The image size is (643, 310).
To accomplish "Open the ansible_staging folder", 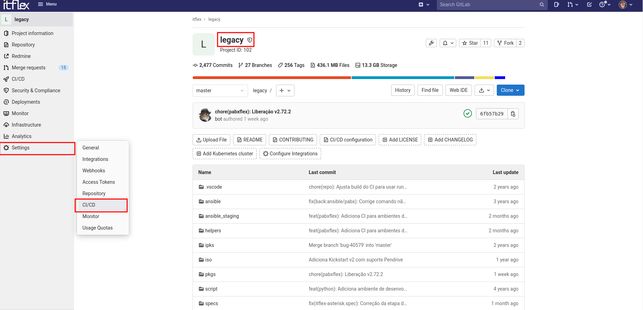I will (x=222, y=216).
